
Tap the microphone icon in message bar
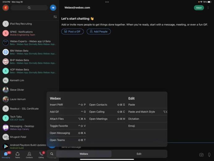(x=209, y=154)
